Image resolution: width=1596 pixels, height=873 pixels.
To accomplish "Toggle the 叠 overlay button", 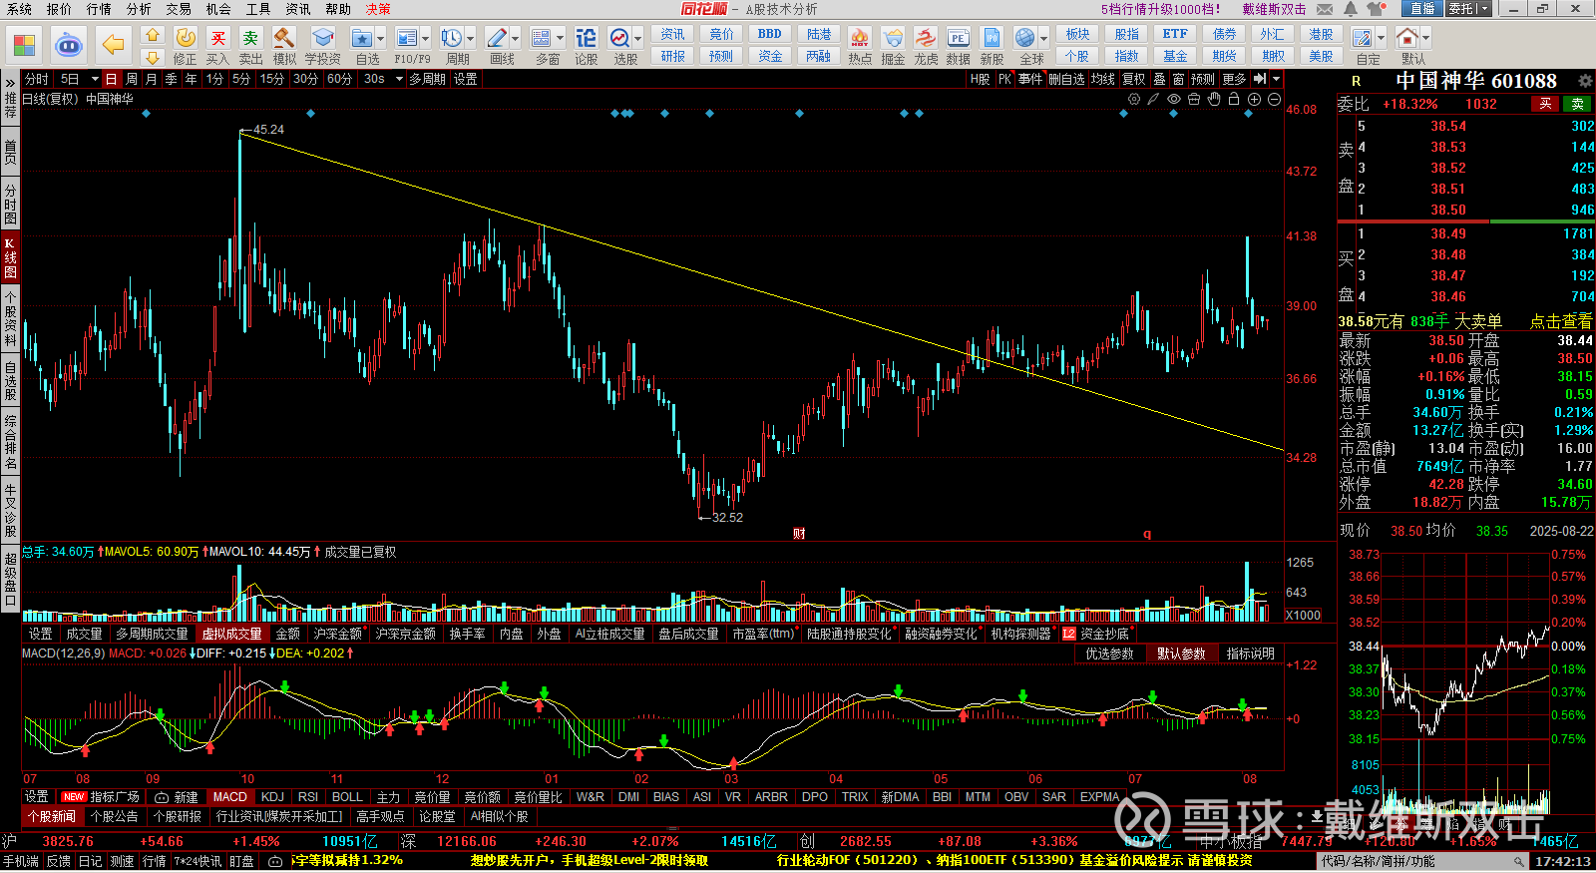I will pos(1159,79).
